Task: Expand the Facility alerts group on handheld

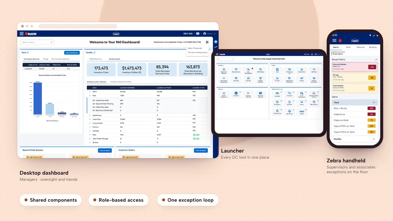Action: click(374, 139)
